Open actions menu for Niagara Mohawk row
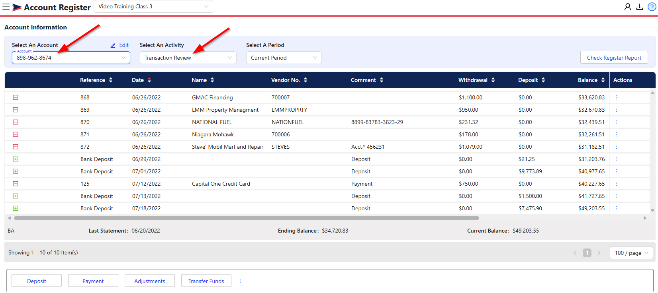The width and height of the screenshot is (658, 293). (x=617, y=134)
